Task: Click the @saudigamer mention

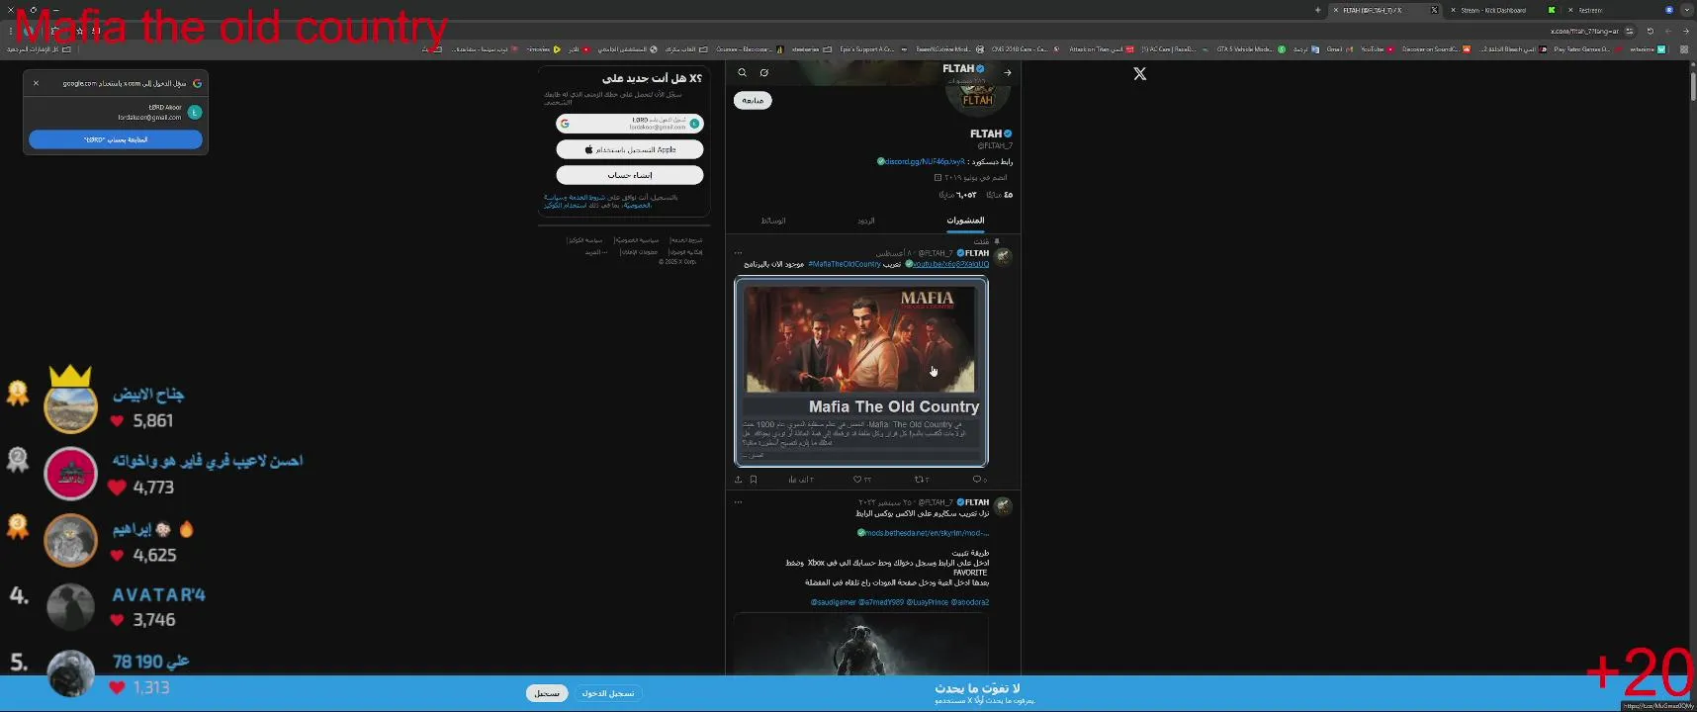Action: [x=834, y=602]
